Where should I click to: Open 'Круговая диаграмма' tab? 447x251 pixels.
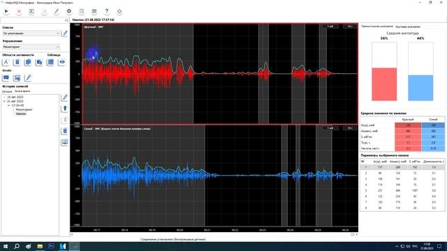click(408, 26)
